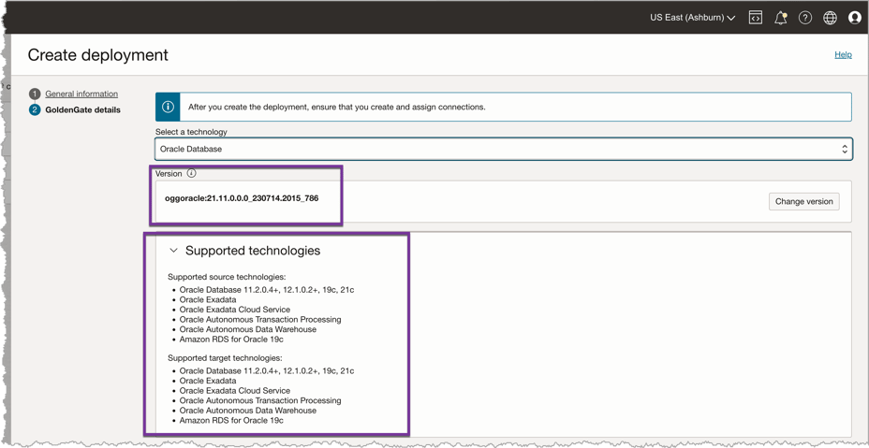The width and height of the screenshot is (869, 448).
Task: Click the globe language icon
Action: [830, 18]
